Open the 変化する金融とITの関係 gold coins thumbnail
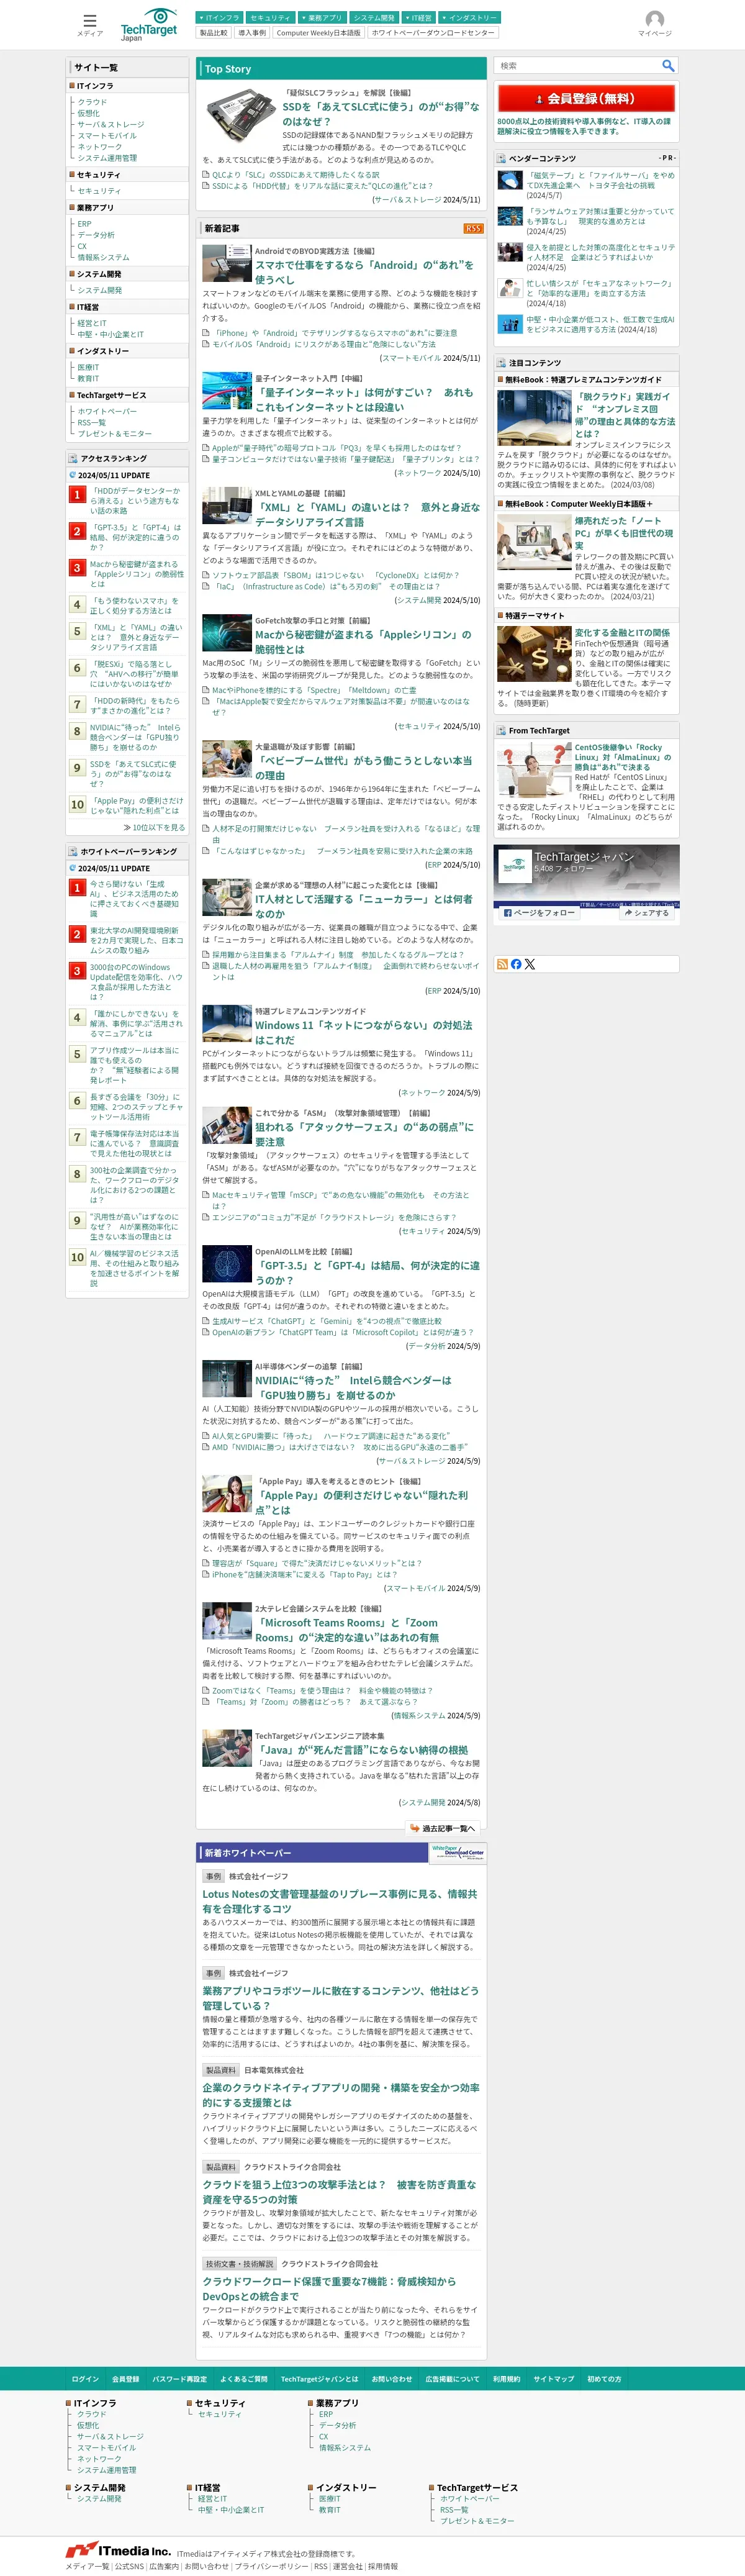The image size is (745, 2576). tap(534, 654)
